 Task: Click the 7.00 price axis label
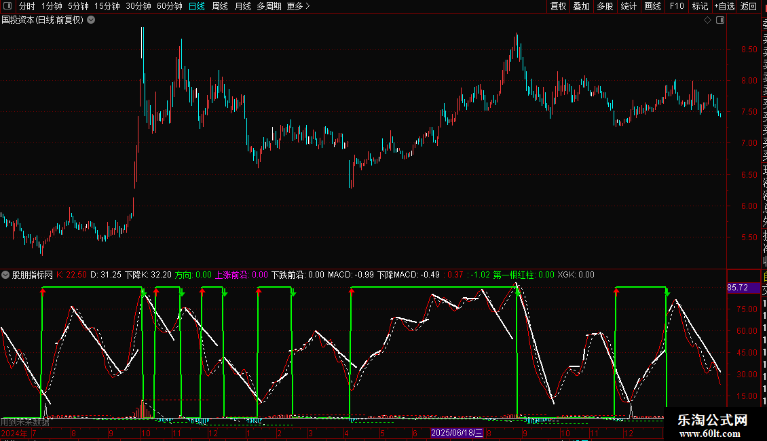(x=749, y=143)
